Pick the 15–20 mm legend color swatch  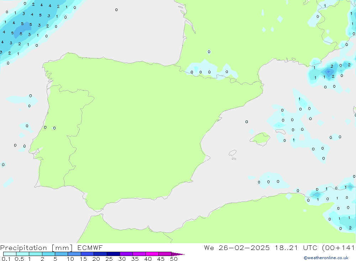(x=88, y=254)
